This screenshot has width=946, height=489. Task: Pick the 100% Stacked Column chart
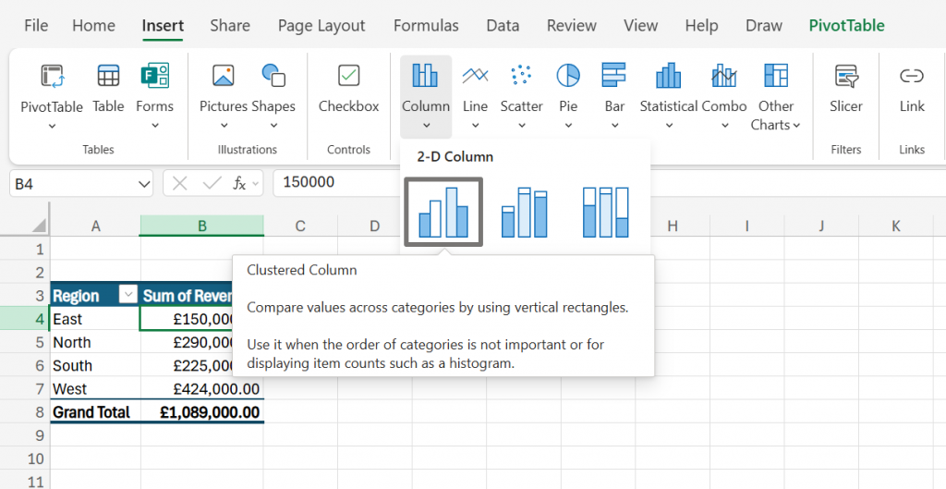(605, 213)
